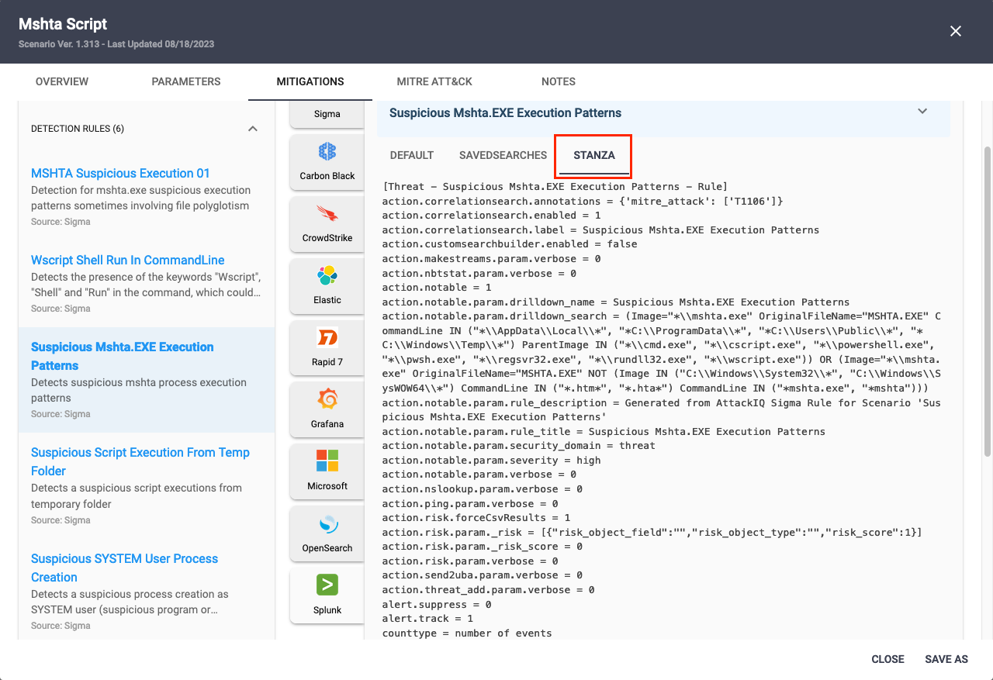This screenshot has width=993, height=680.
Task: Collapse the Suspicious Mshta.EXE rule header chevron
Action: tap(922, 112)
